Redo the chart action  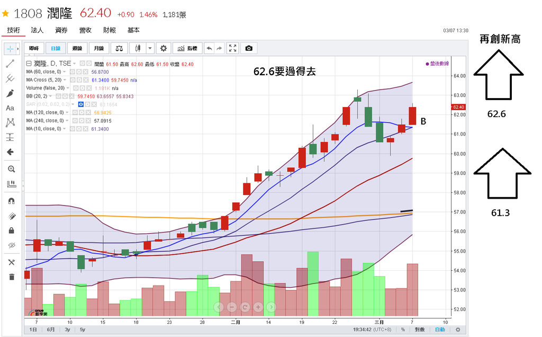pyautogui.click(x=219, y=48)
